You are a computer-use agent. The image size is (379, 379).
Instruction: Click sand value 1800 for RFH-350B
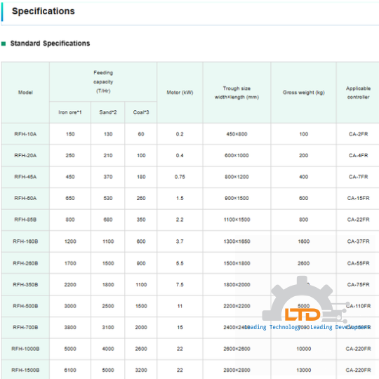[x=108, y=284]
